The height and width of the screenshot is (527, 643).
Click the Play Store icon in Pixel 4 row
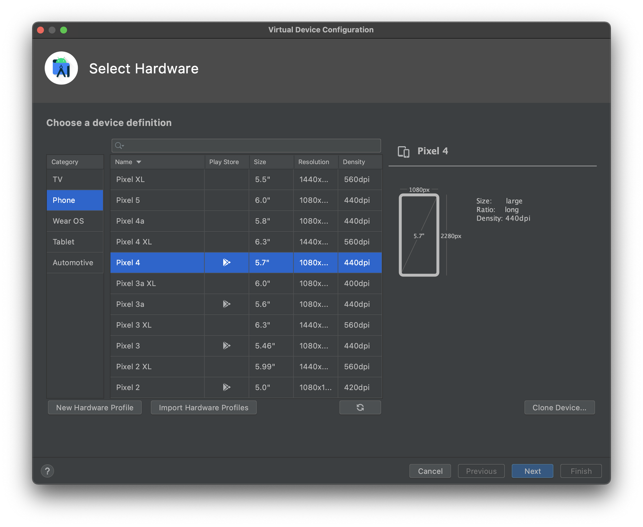(227, 262)
